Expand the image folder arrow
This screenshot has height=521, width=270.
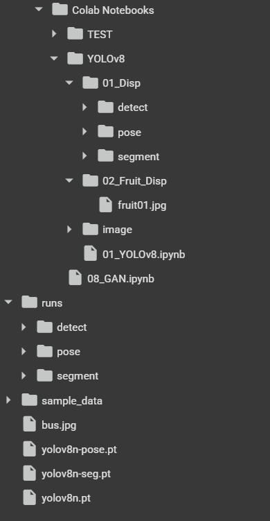click(x=69, y=229)
